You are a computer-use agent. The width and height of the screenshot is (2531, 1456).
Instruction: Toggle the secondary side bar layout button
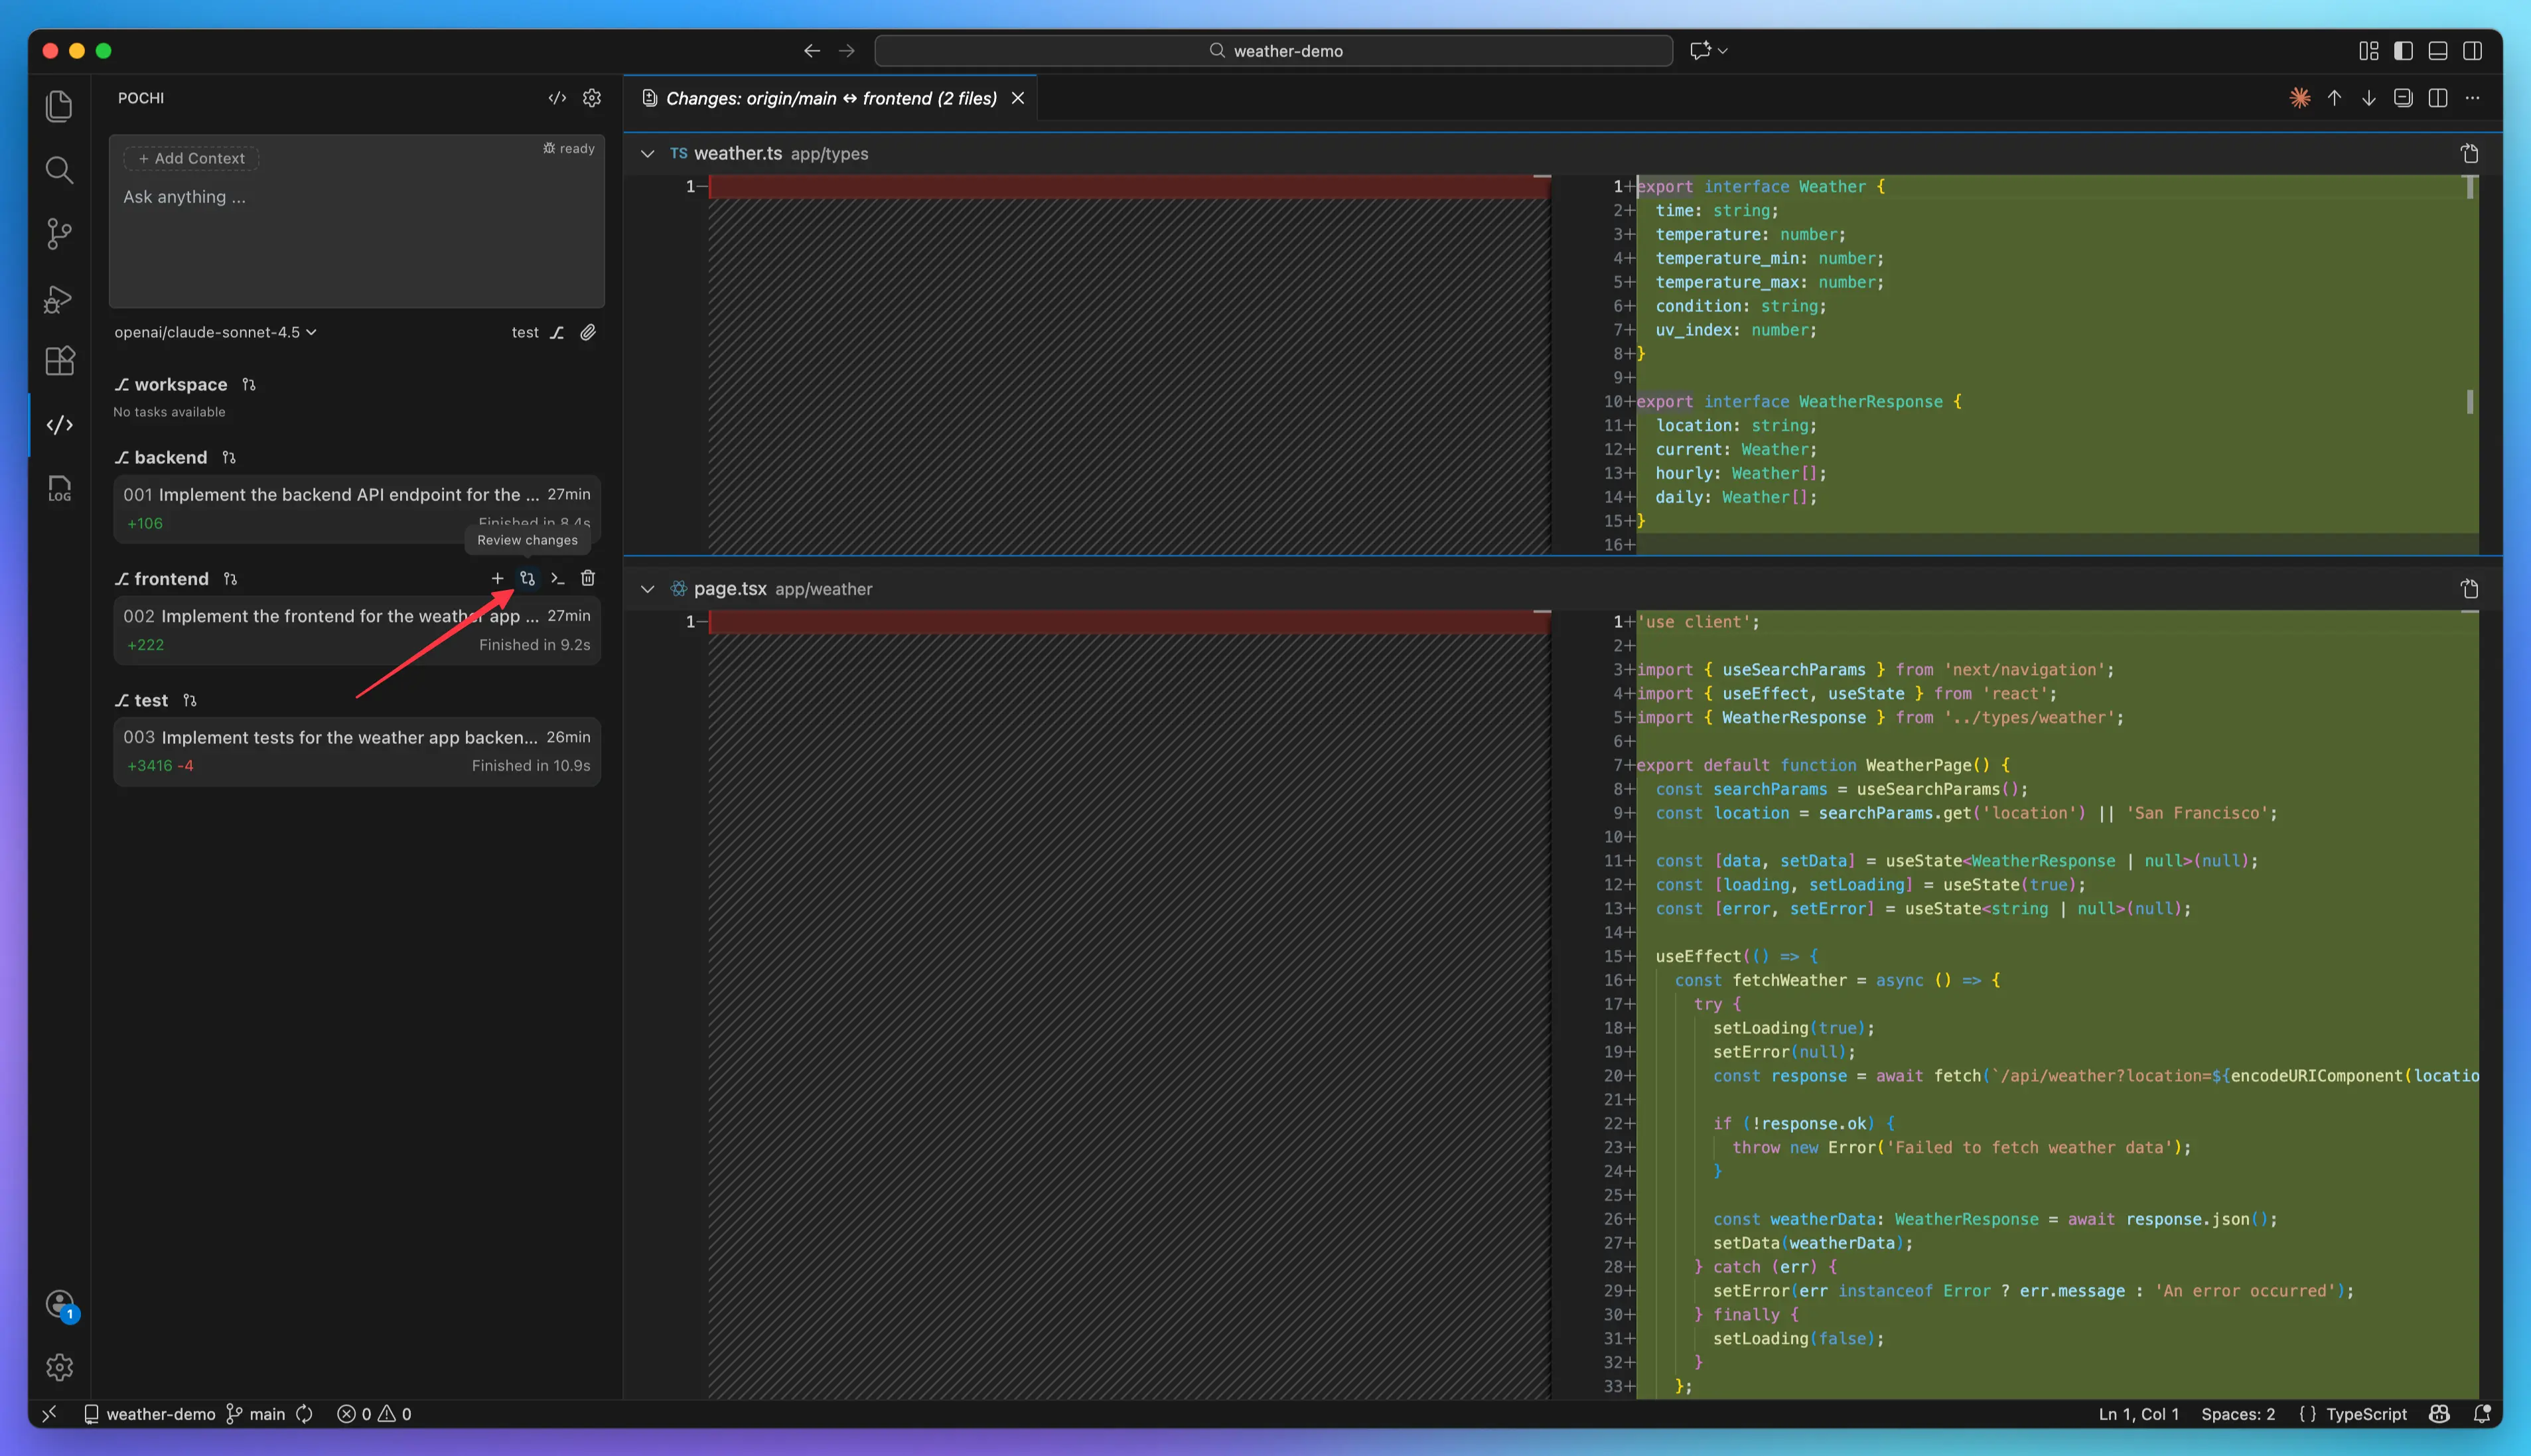(x=2472, y=51)
